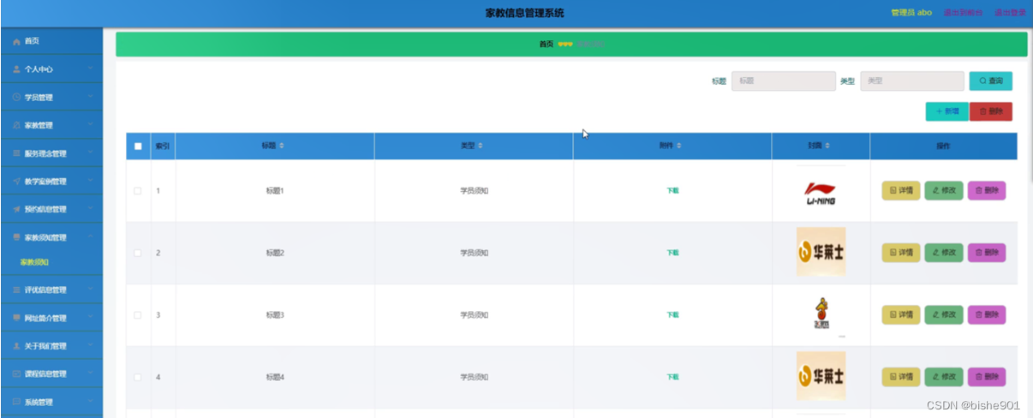Click the icon beside 网站简介管理

pos(16,318)
